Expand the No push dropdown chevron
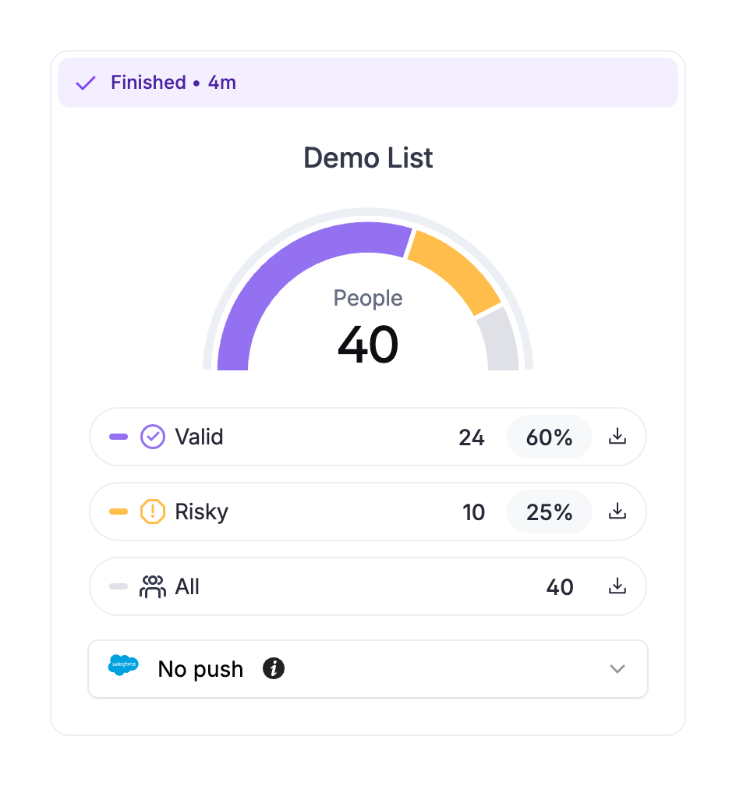The image size is (736, 786). tap(617, 668)
